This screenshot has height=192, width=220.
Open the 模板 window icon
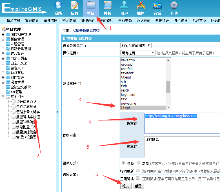tap(108, 5)
